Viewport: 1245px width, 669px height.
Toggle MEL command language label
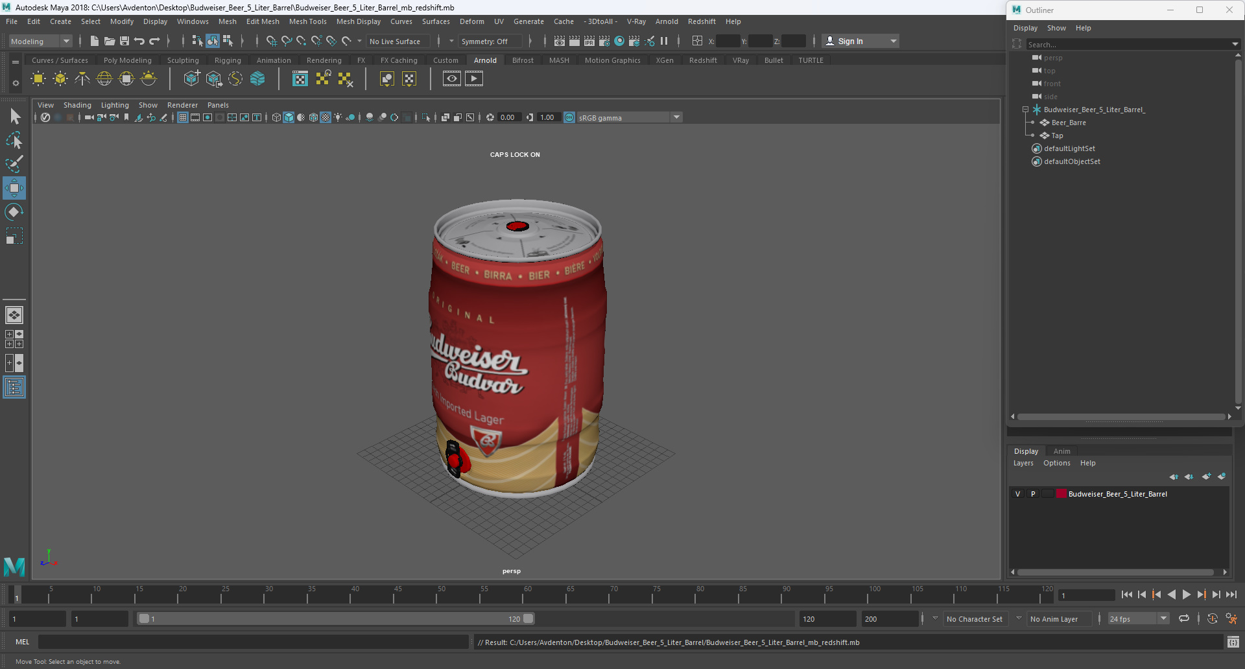[23, 642]
